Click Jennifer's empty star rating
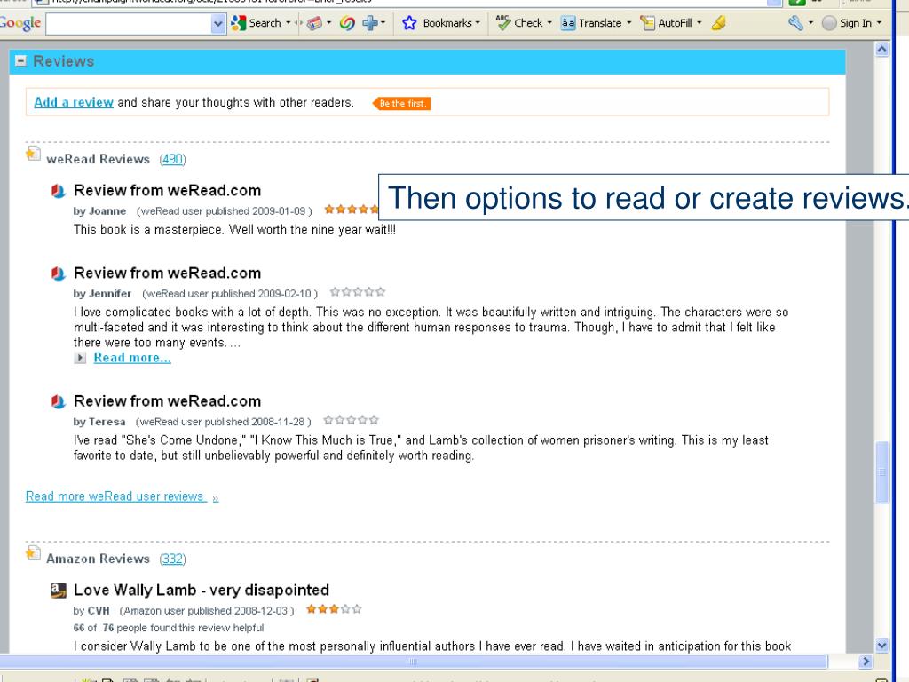Viewport: 909px width, 682px height. 358,291
